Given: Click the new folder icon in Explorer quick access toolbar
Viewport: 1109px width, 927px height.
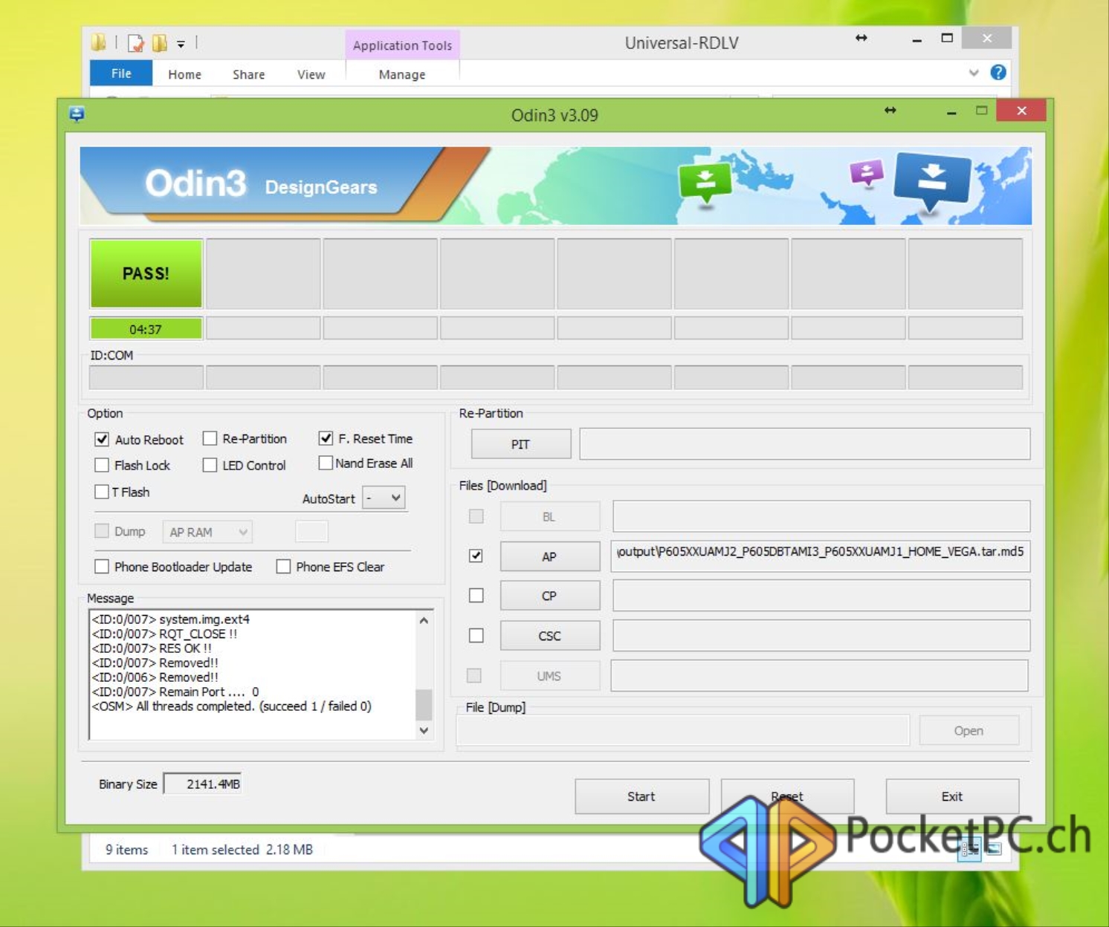Looking at the screenshot, I should click(x=159, y=43).
